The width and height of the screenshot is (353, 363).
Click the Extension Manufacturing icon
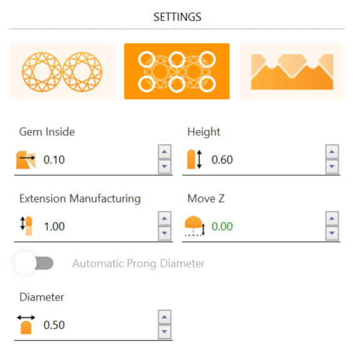(26, 226)
